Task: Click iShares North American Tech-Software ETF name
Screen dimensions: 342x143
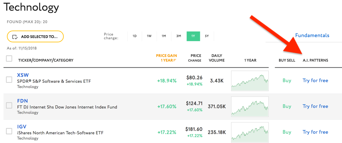Action: [x=60, y=133]
